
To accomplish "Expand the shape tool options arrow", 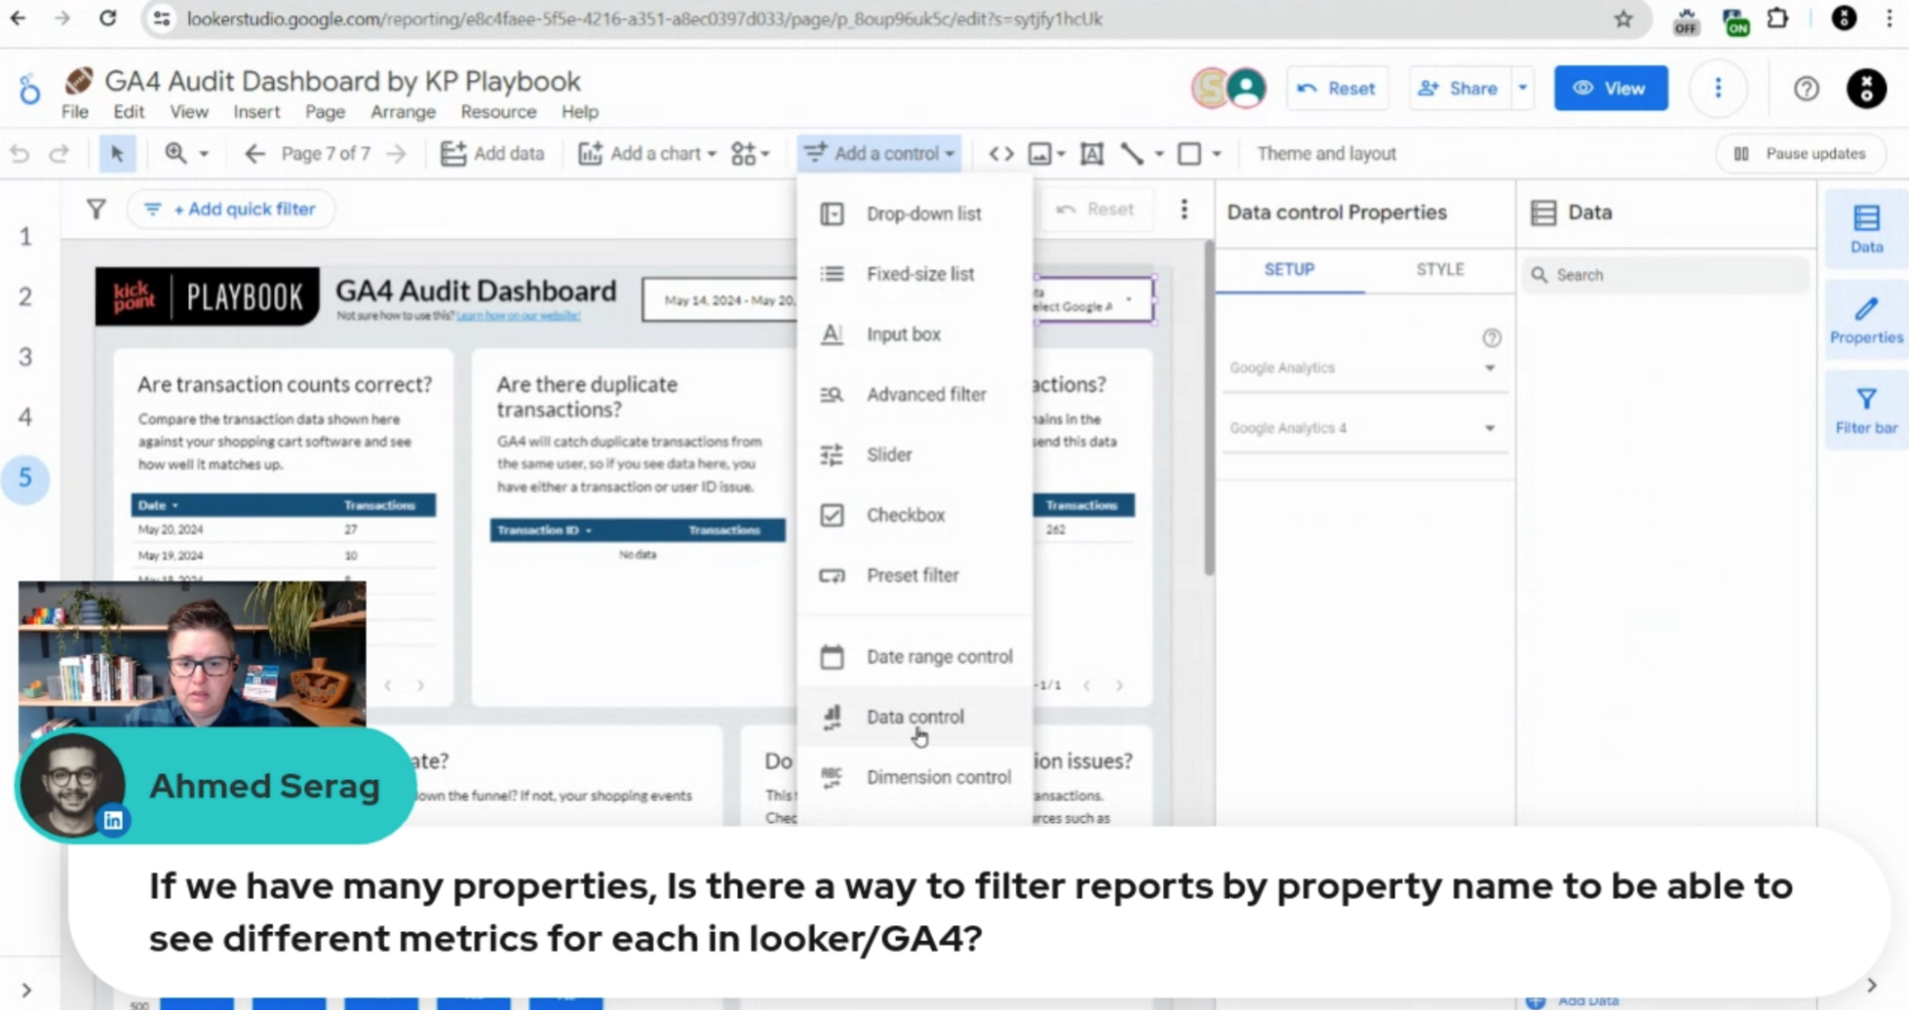I will click(x=1217, y=154).
